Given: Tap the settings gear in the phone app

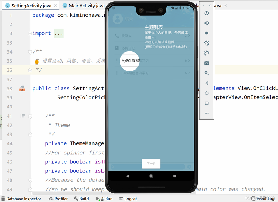Looking at the screenshot, I should coord(189,167).
